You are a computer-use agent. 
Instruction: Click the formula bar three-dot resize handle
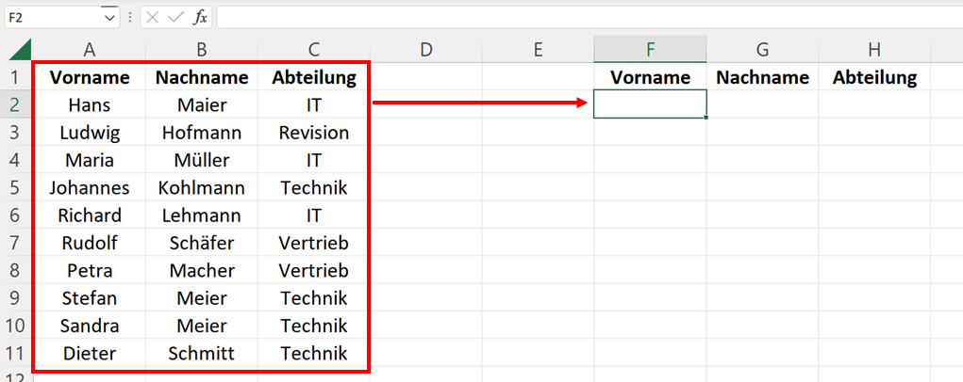point(129,18)
